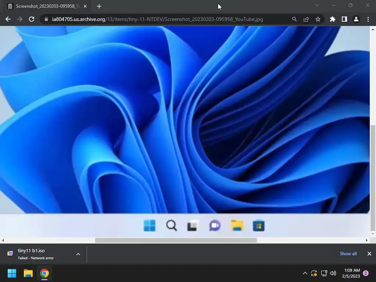Click the update sync tray icon
The width and height of the screenshot is (376, 282).
coord(314,273)
